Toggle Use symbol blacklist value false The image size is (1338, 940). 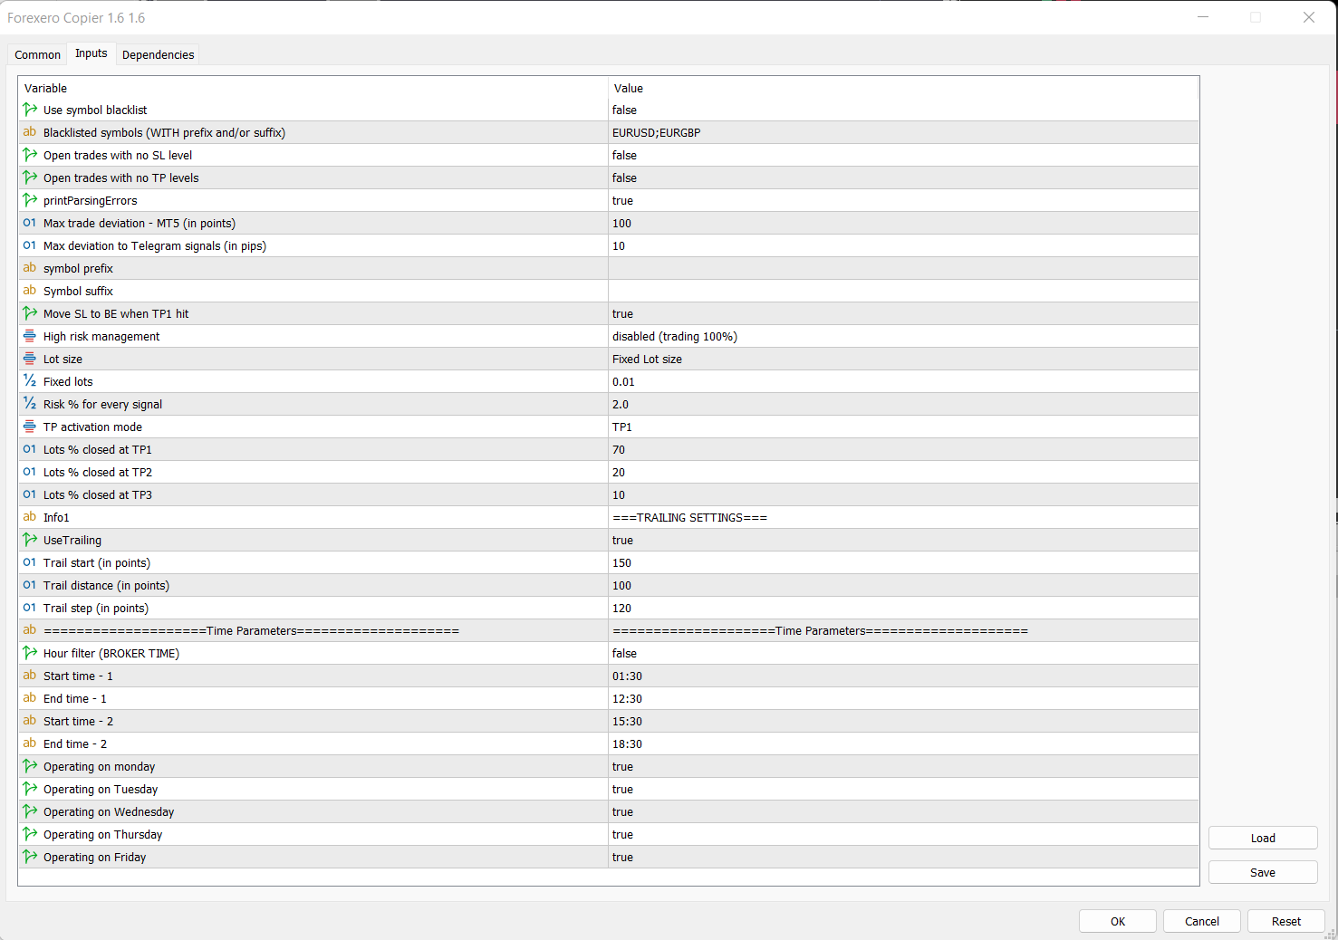click(903, 110)
